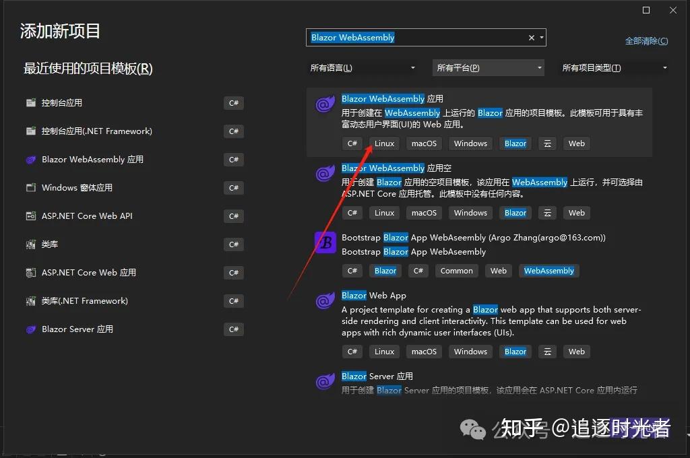Click the Blazor Server 应用 result icon
Screen dimensions: 690x458
pos(325,381)
